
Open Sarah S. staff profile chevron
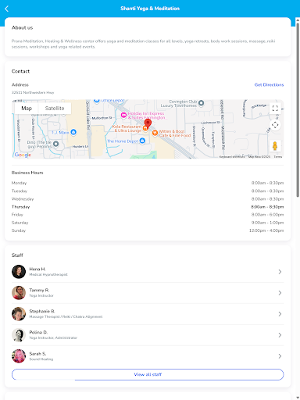pyautogui.click(x=280, y=356)
